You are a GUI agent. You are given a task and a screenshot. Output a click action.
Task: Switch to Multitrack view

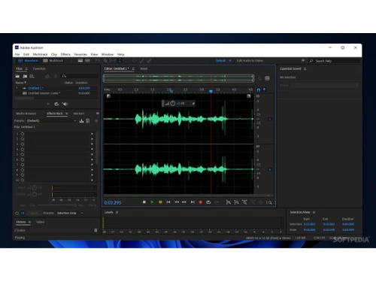coord(53,61)
